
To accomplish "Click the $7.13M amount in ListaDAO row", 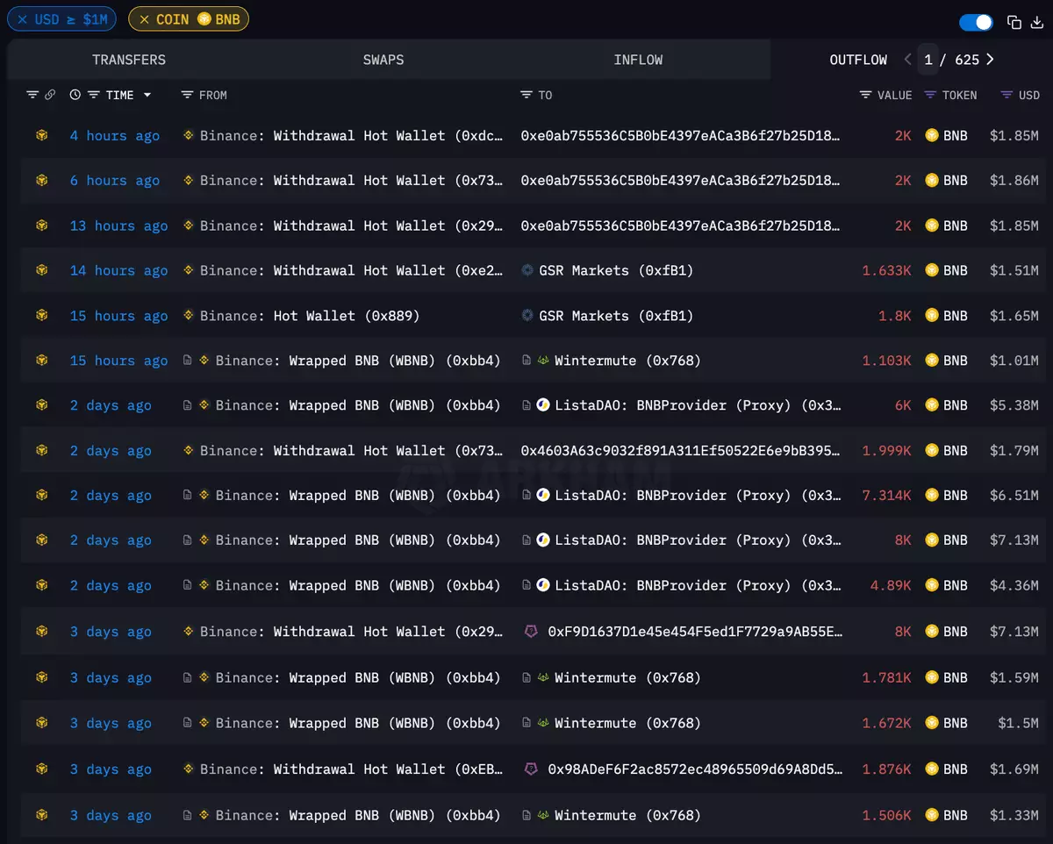I will tap(1014, 540).
